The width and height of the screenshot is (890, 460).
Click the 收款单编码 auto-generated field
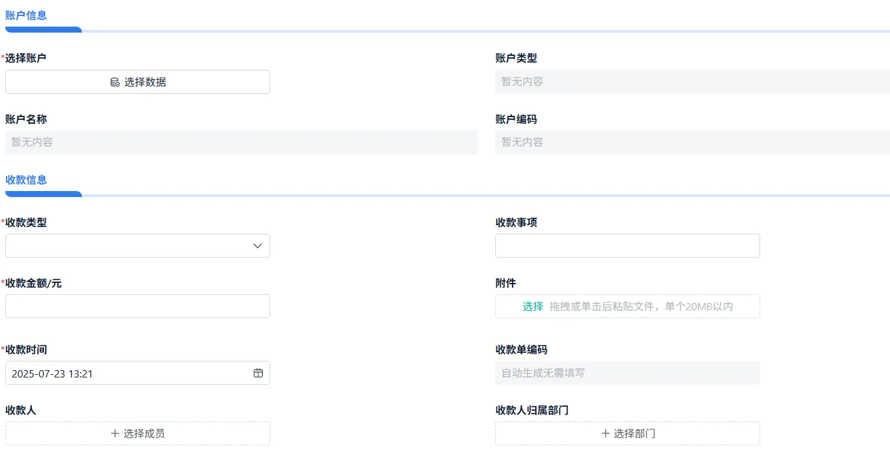coord(627,373)
